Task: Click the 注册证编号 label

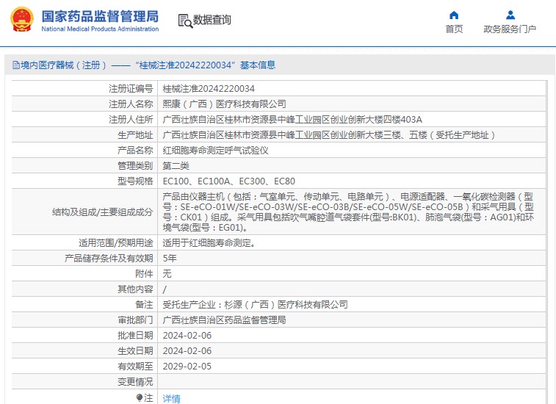Action: 131,89
